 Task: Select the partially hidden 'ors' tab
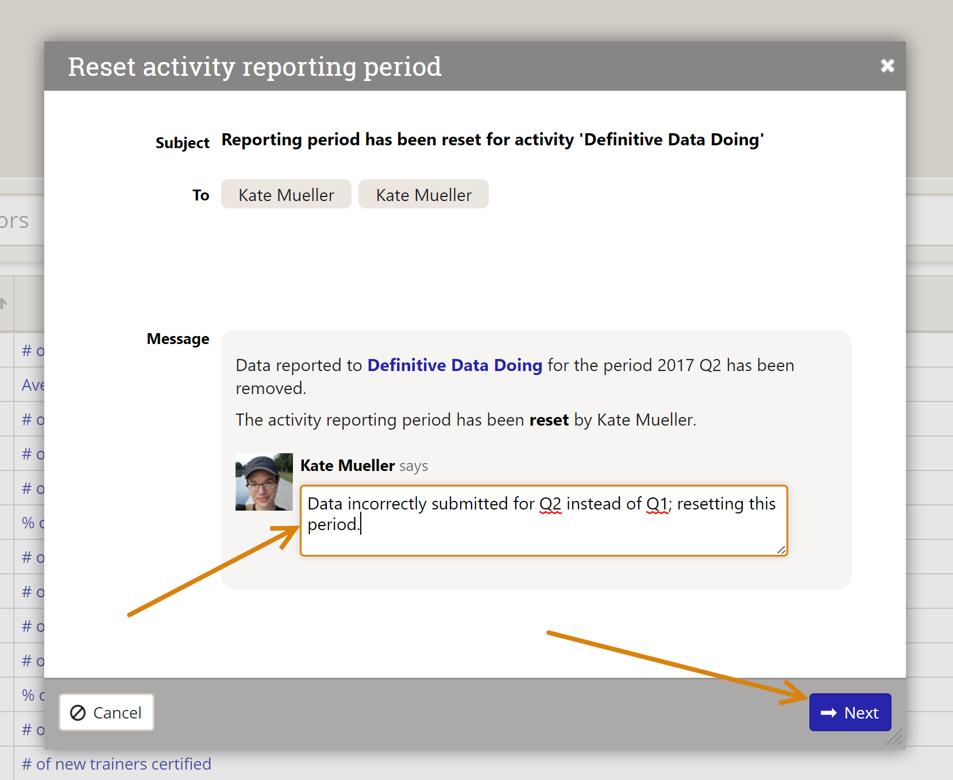pyautogui.click(x=14, y=221)
